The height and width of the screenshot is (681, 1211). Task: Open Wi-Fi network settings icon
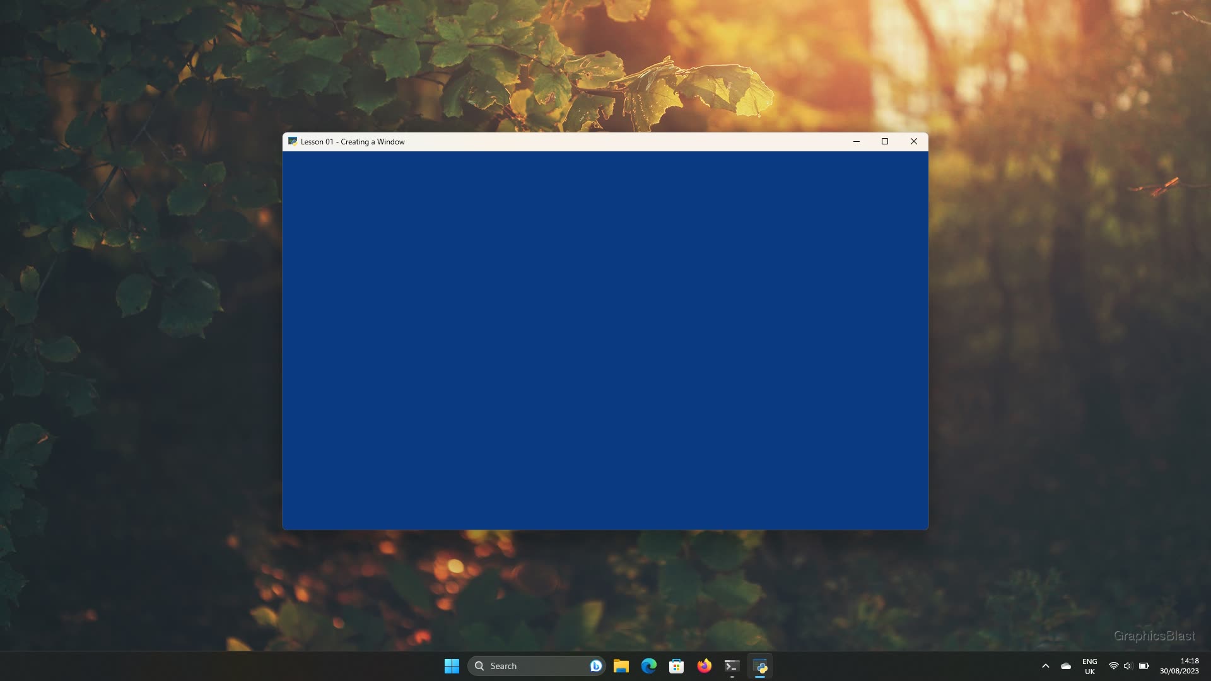1114,666
